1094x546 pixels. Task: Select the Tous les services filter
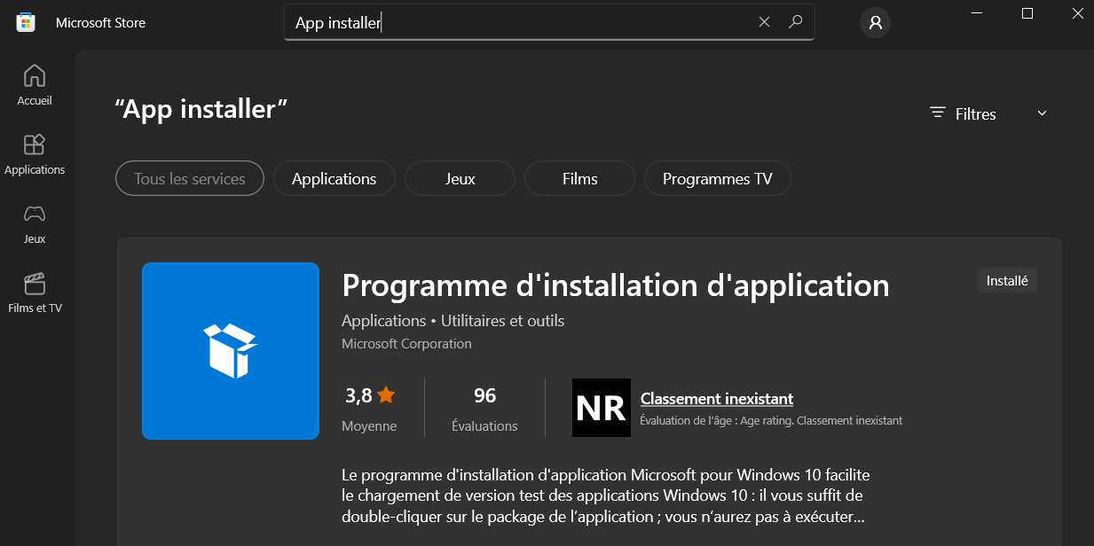190,178
